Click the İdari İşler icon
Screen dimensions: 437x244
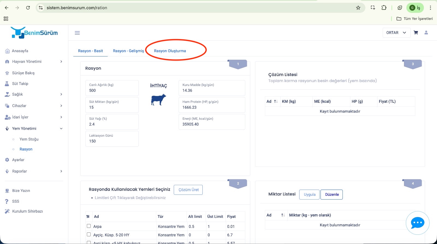pyautogui.click(x=8, y=117)
